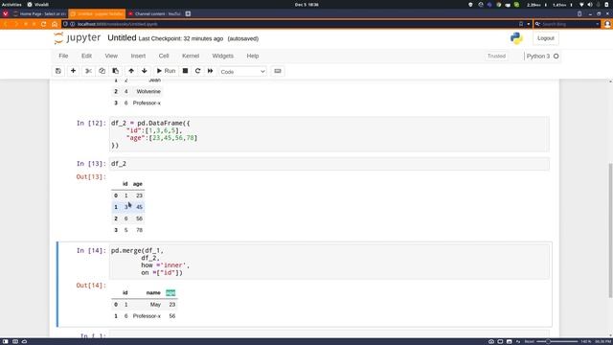Open network indicator in the top bar

[x=581, y=5]
